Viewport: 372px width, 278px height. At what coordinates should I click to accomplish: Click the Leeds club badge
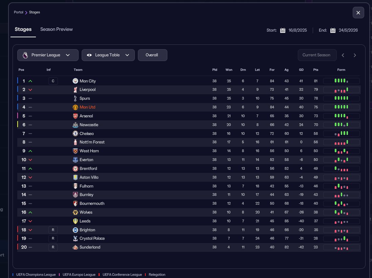click(x=75, y=221)
